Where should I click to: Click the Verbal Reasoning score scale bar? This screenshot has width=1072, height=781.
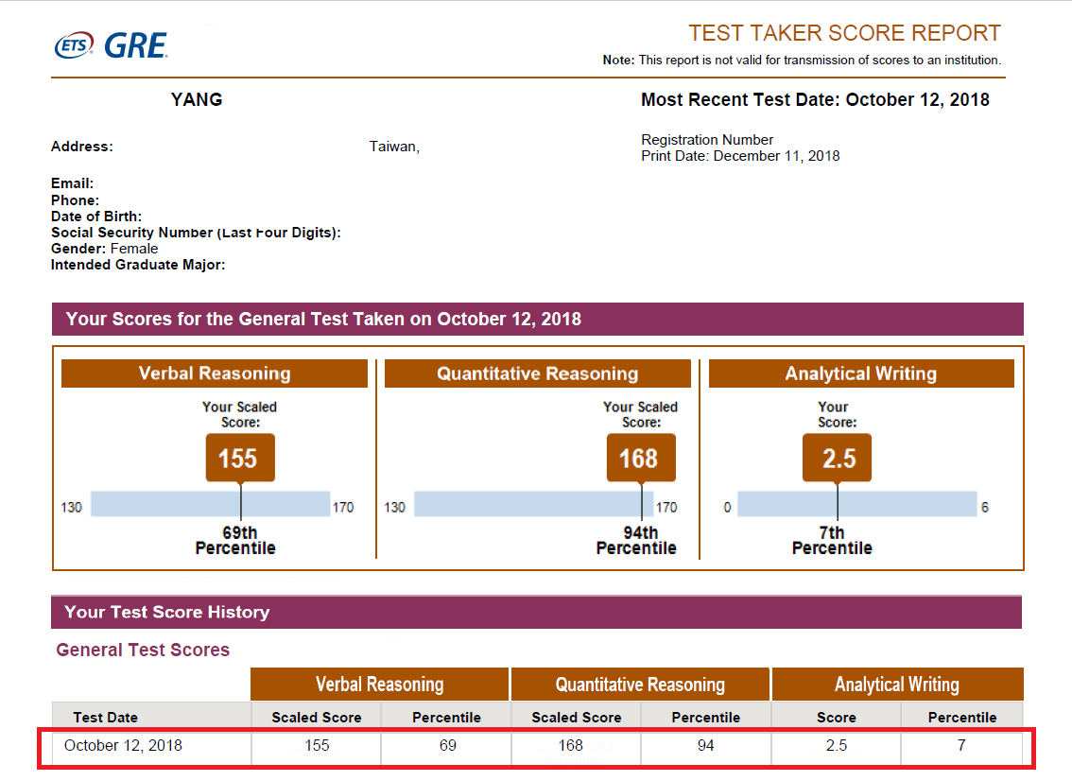coord(211,504)
